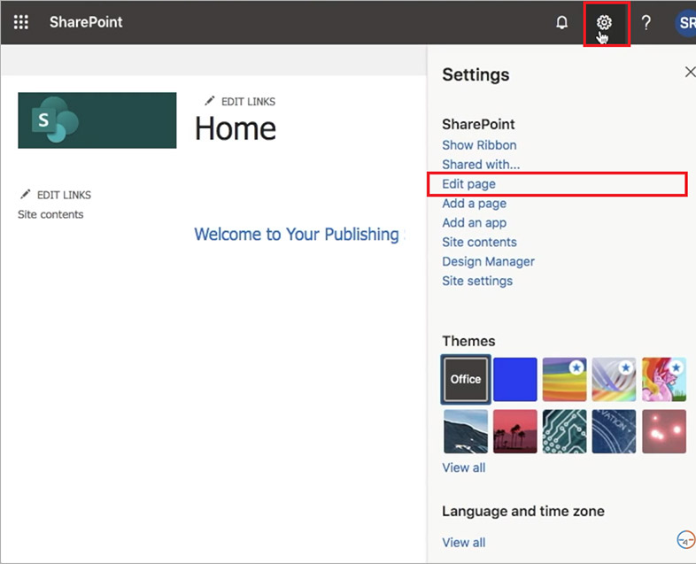Image resolution: width=696 pixels, height=564 pixels.
Task: Select the pink unicorn theme
Action: point(664,380)
